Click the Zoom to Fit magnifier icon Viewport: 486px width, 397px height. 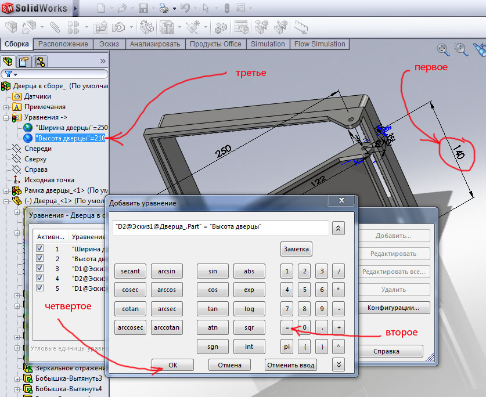443,50
